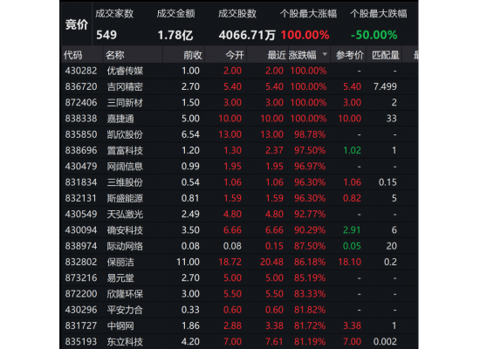Select stock code 836720
This screenshot has width=480, height=349.
click(81, 86)
